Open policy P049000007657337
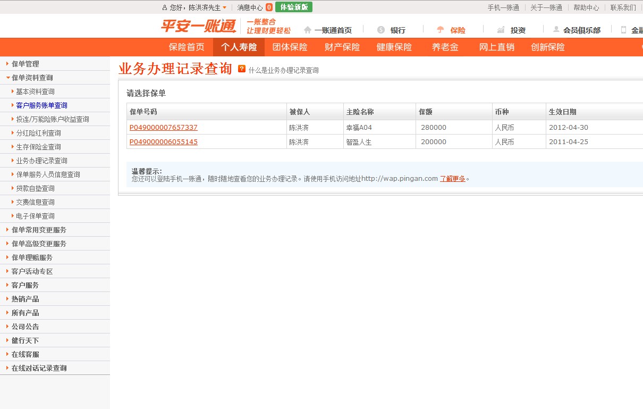The height and width of the screenshot is (409, 643). pos(163,128)
